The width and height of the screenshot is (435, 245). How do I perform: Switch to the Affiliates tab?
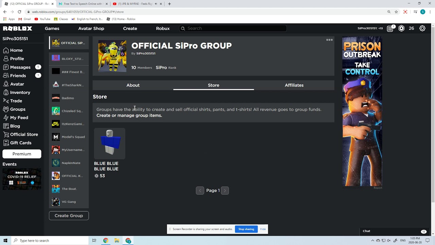point(294,85)
